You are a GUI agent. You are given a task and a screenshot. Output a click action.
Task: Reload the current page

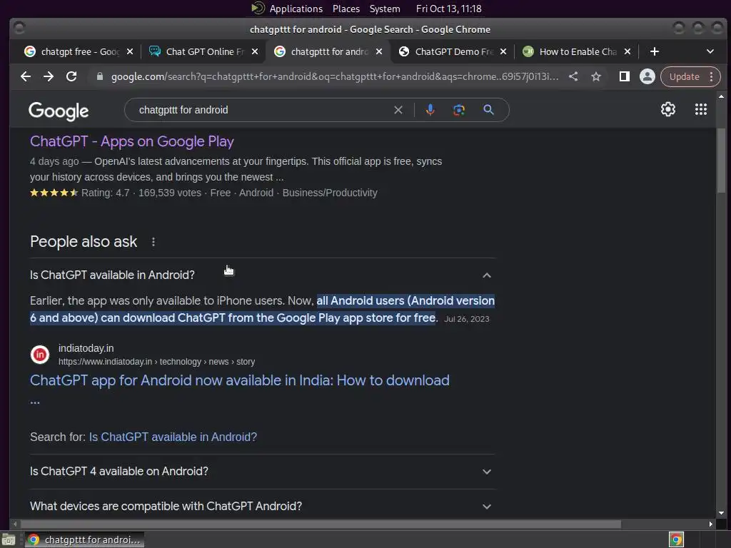click(71, 76)
